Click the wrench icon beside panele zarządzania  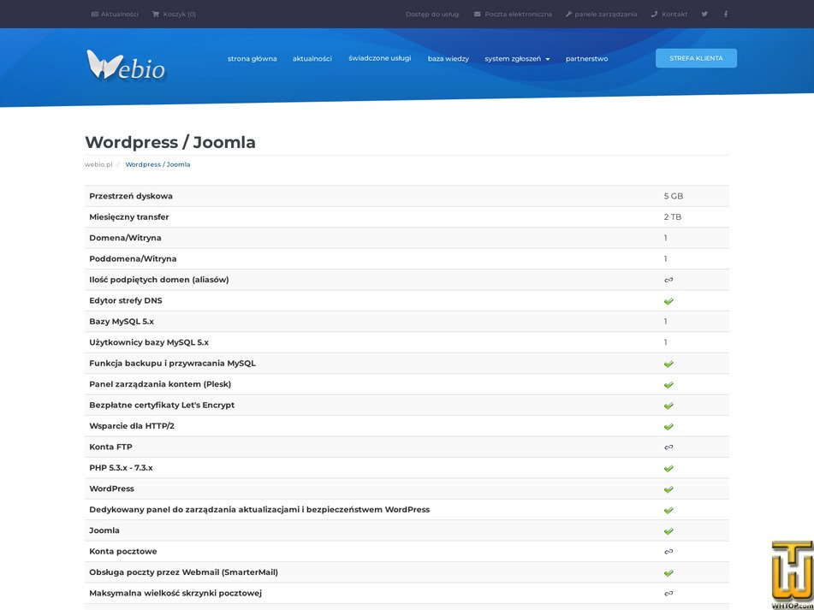click(x=568, y=14)
